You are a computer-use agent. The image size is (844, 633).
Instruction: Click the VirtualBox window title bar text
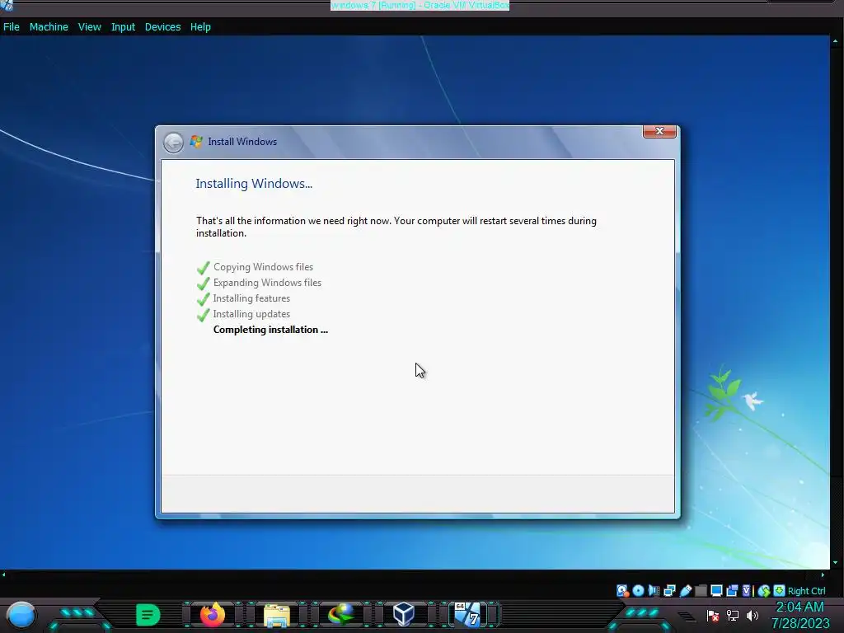(x=420, y=6)
